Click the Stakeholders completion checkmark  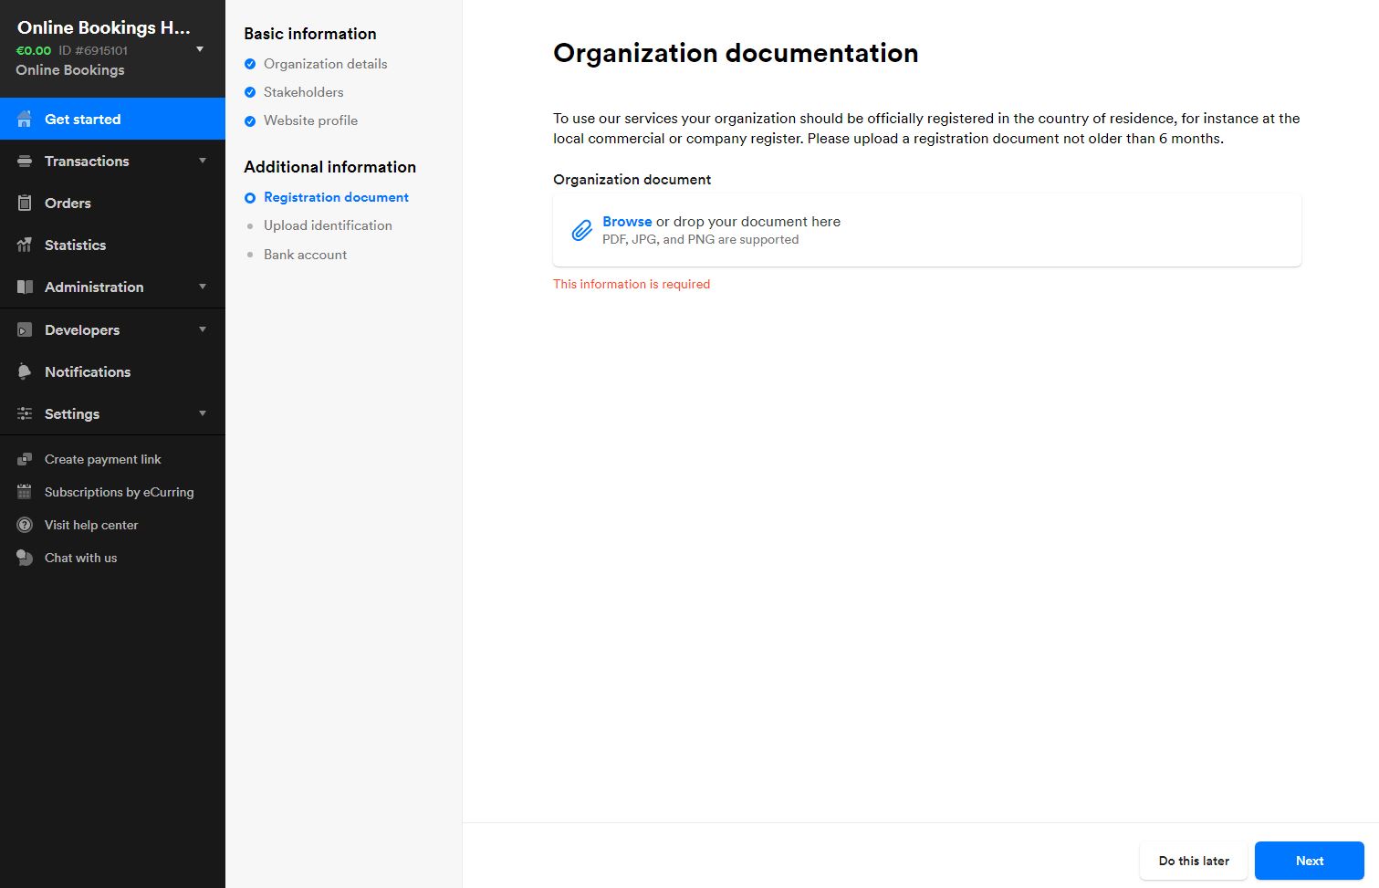point(249,92)
